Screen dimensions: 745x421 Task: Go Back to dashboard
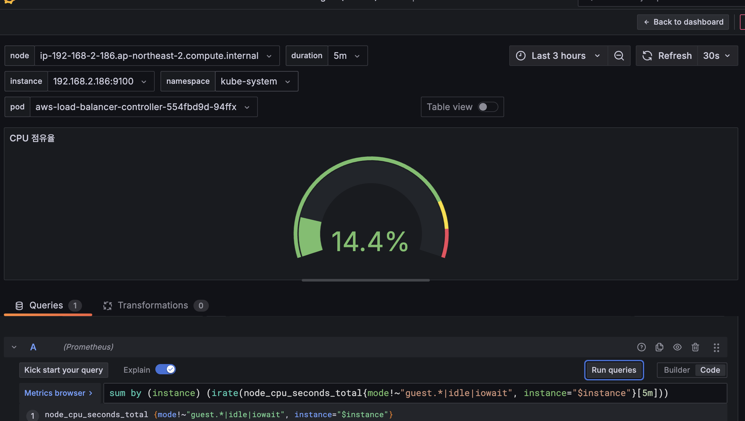pos(683,22)
